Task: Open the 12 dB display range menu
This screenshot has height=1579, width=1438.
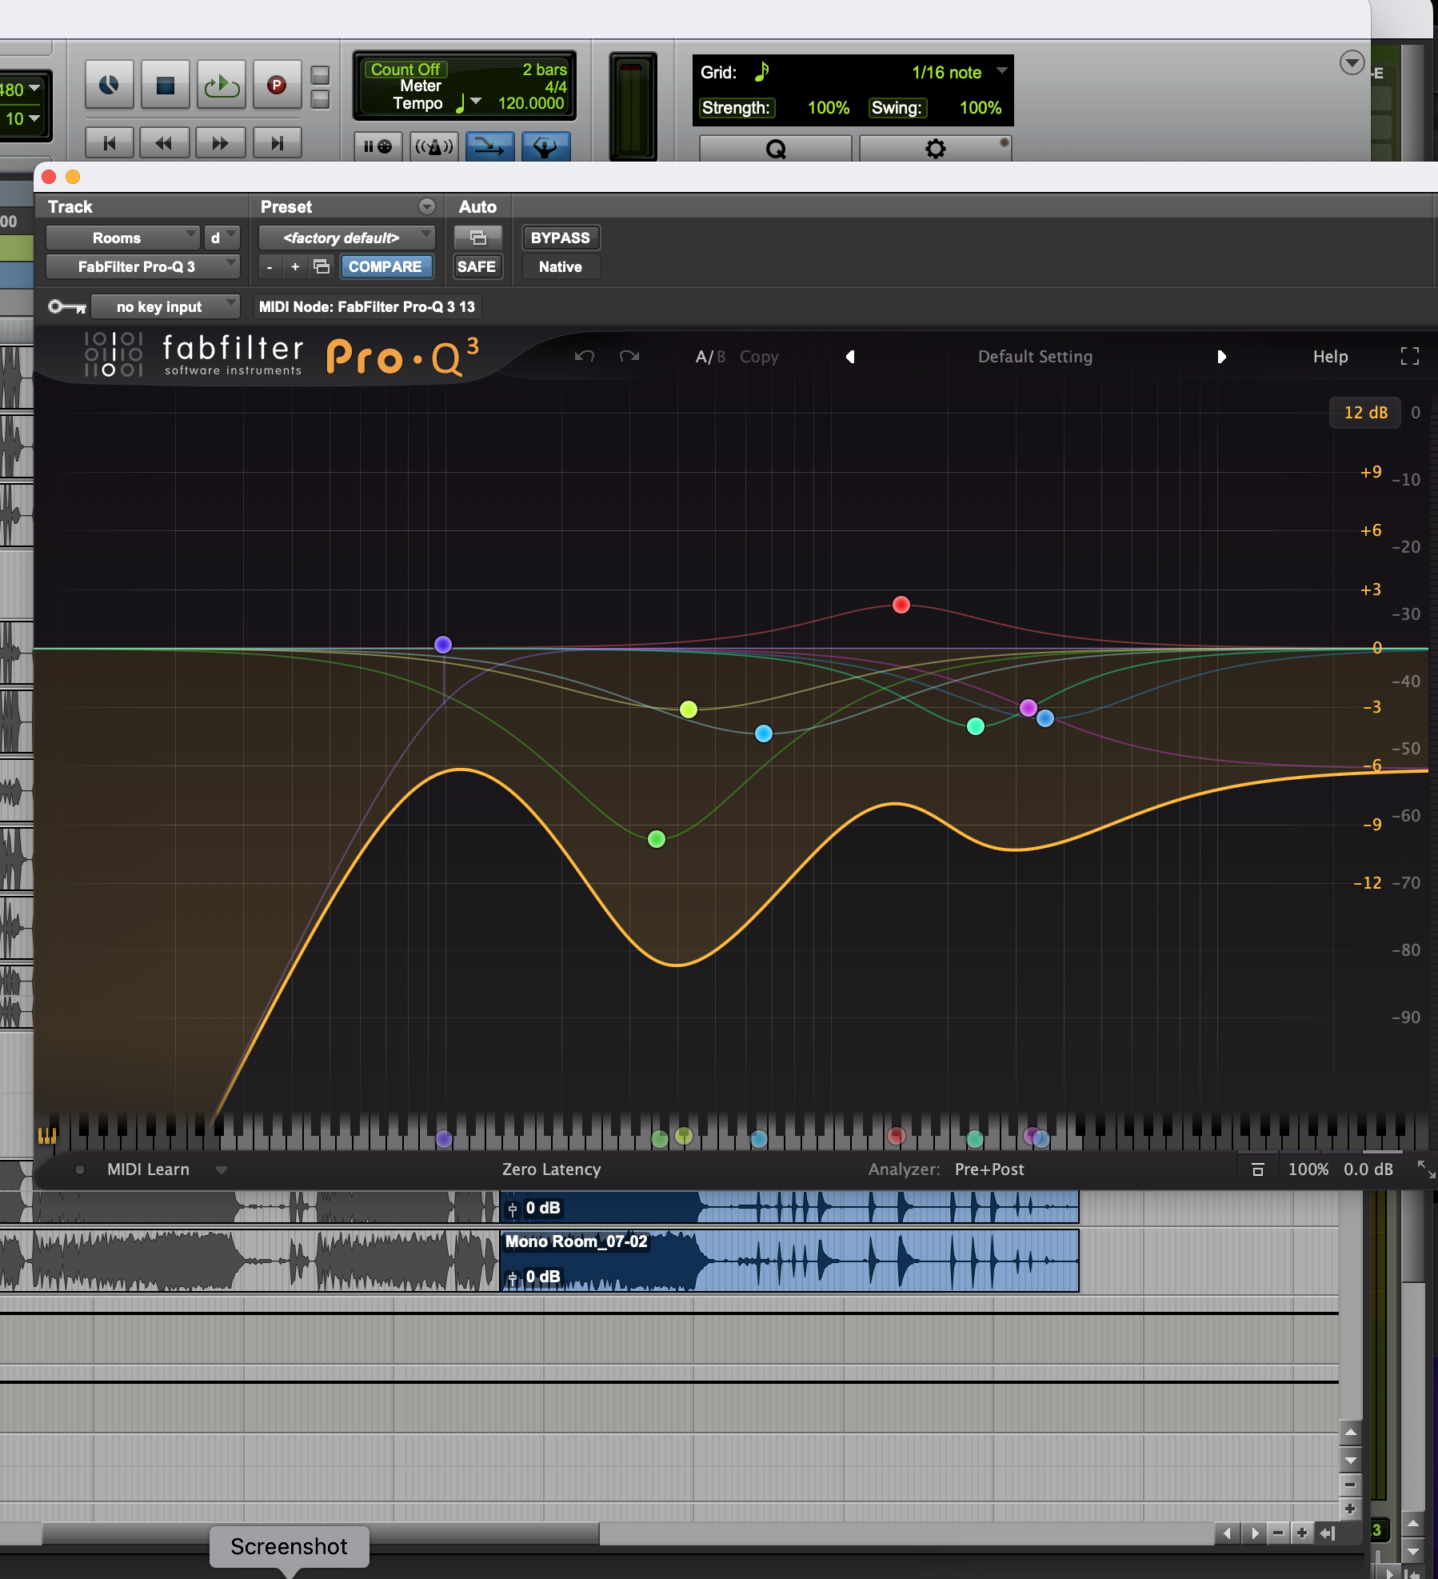Action: pos(1365,413)
